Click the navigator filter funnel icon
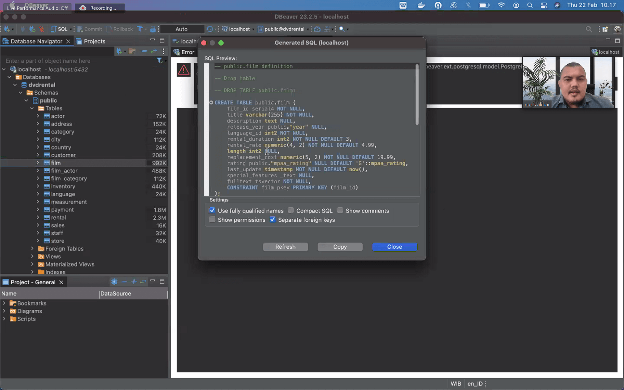 [x=160, y=61]
